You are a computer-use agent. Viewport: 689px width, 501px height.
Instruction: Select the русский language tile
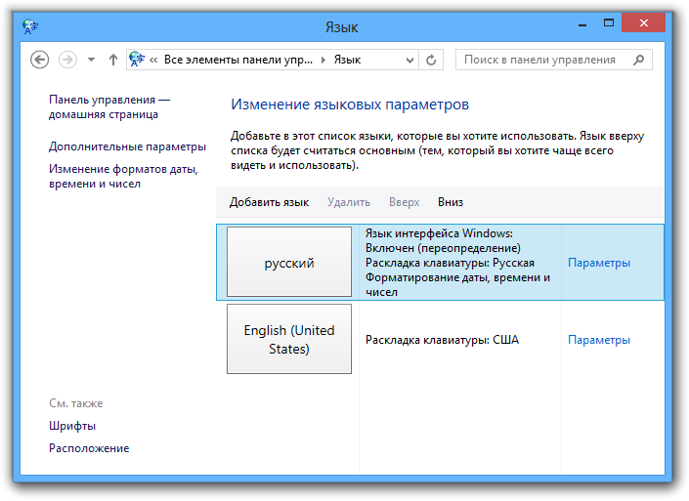click(289, 263)
